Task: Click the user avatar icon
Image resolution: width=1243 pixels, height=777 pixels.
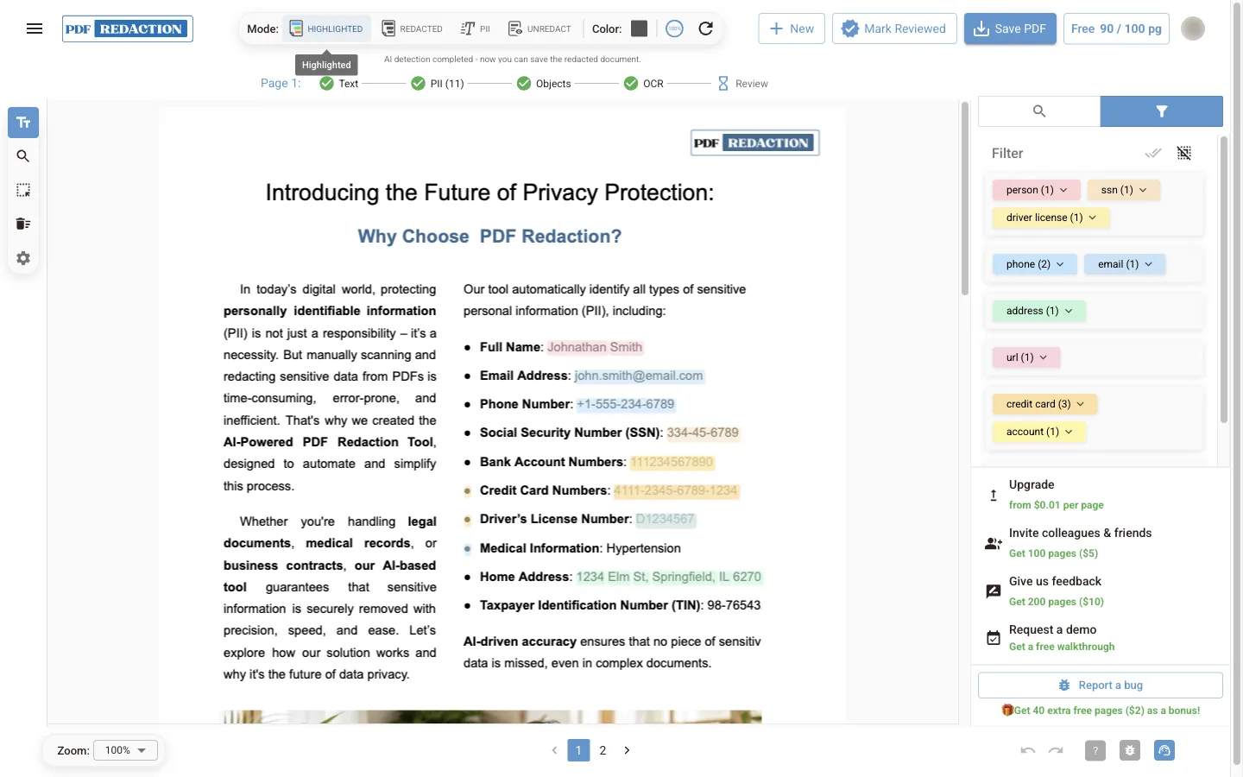Action: tap(1193, 28)
